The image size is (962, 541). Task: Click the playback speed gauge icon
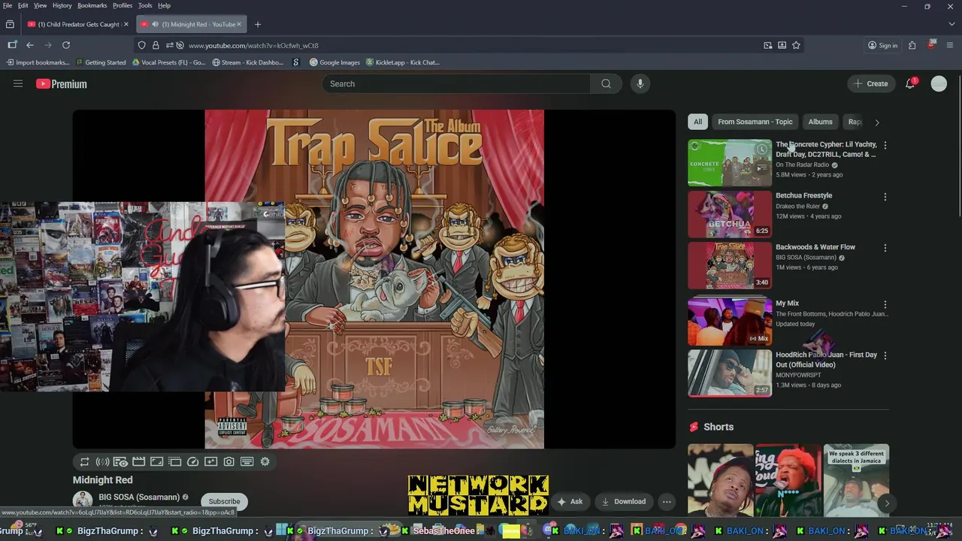click(x=192, y=461)
